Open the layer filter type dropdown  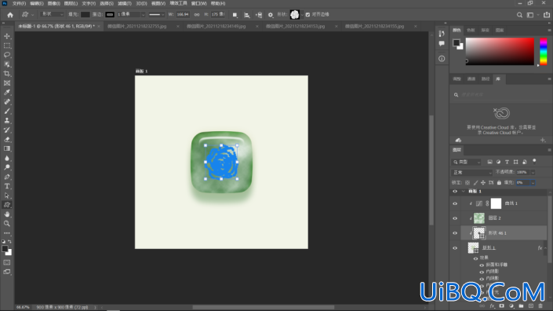point(466,162)
